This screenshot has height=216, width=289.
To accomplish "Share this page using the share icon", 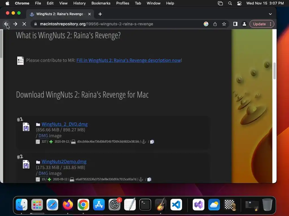I will pyautogui.click(x=215, y=24).
